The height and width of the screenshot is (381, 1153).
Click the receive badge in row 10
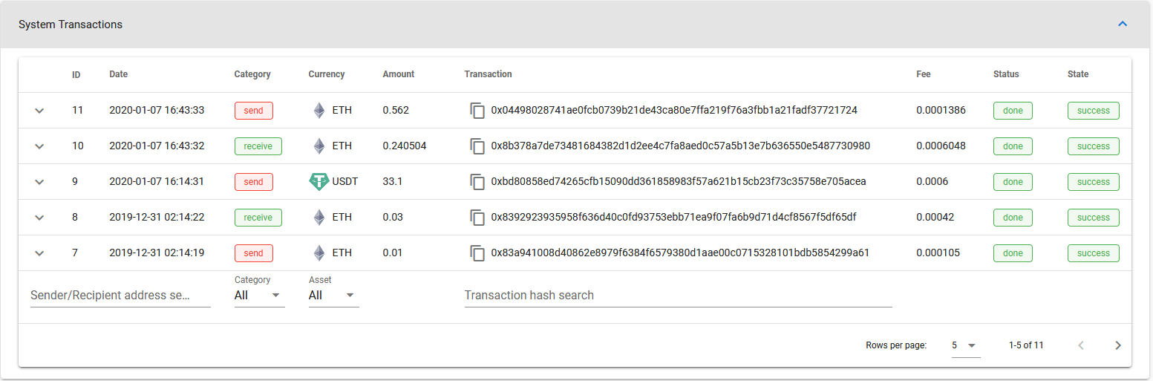coord(258,146)
